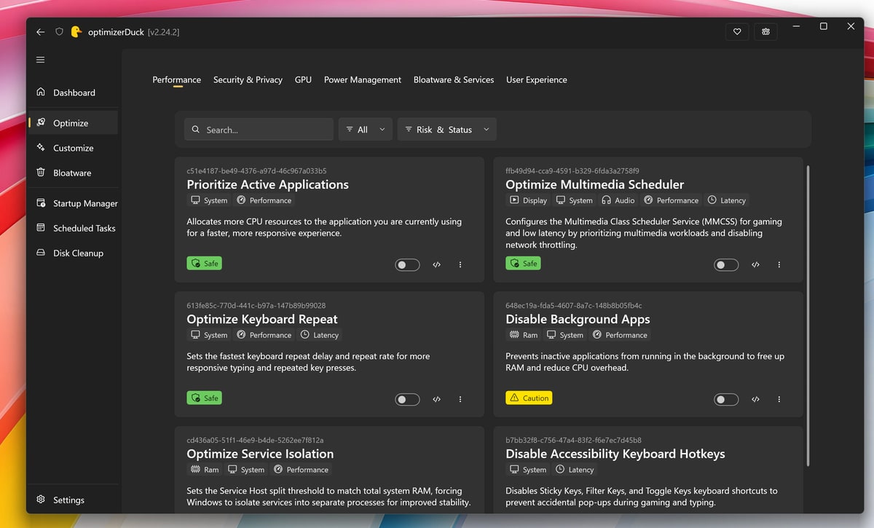The height and width of the screenshot is (528, 874).
Task: Click the vertical scrollbar of tweaks list
Action: (x=808, y=316)
